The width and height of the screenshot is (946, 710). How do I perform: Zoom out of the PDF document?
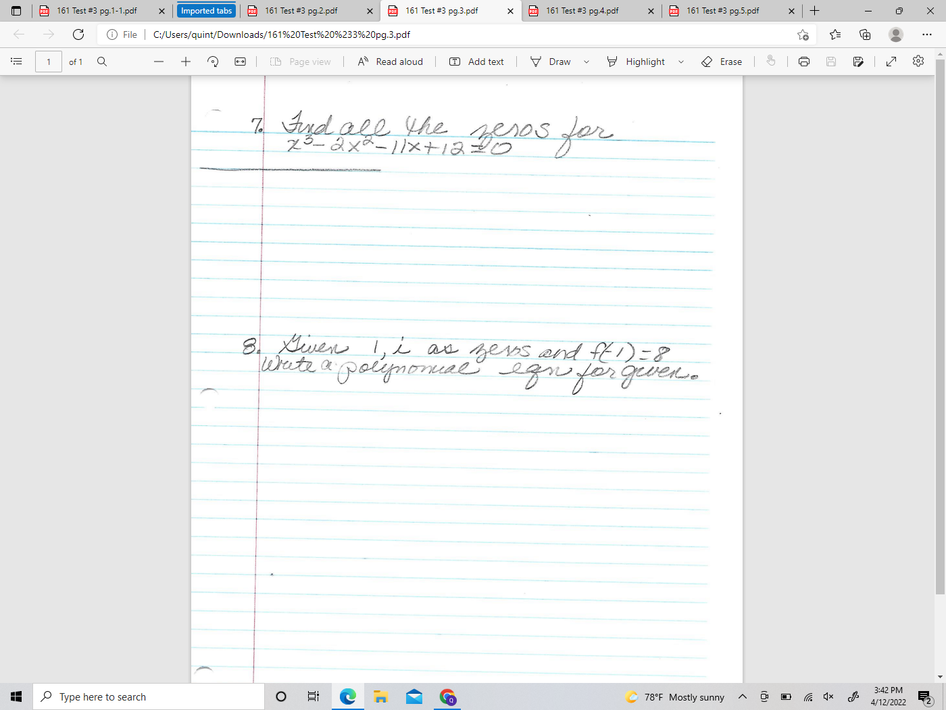[159, 62]
